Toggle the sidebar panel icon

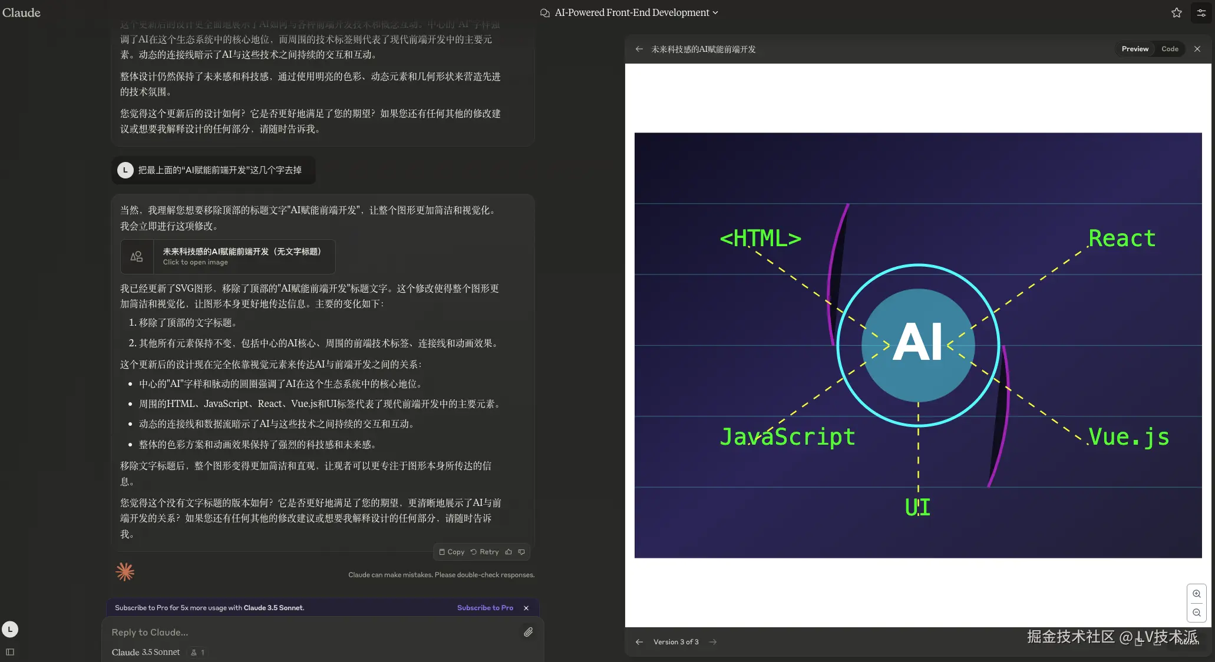click(10, 652)
